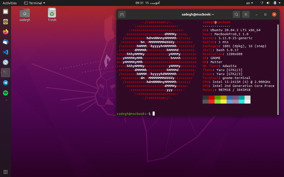The width and height of the screenshot is (284, 177).
Task: Click the Icons line Yaru [GTK2/3]
Action: pyautogui.click(x=222, y=74)
